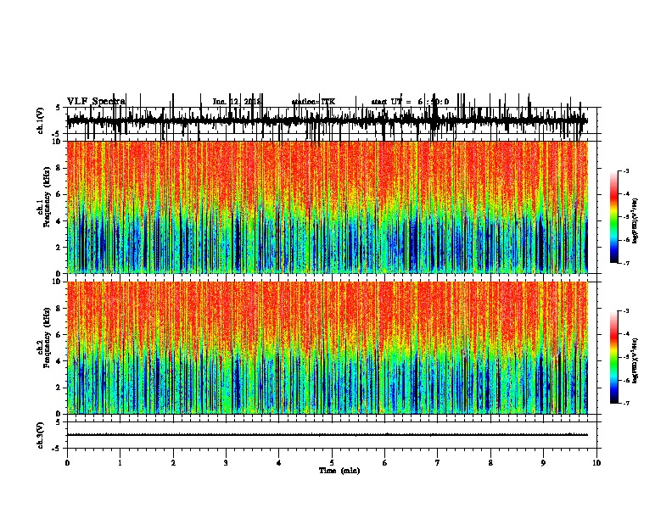Screen dimensions: 672x519
Task: Click inside the ch.2 spectrogram panel
Action: pyautogui.click(x=328, y=348)
